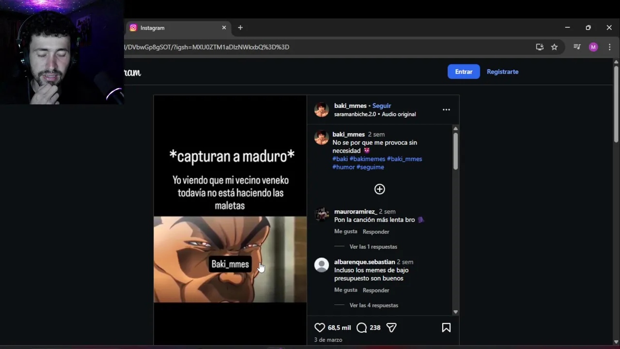Open the baki_mmes avatar in the post header

tap(322, 110)
